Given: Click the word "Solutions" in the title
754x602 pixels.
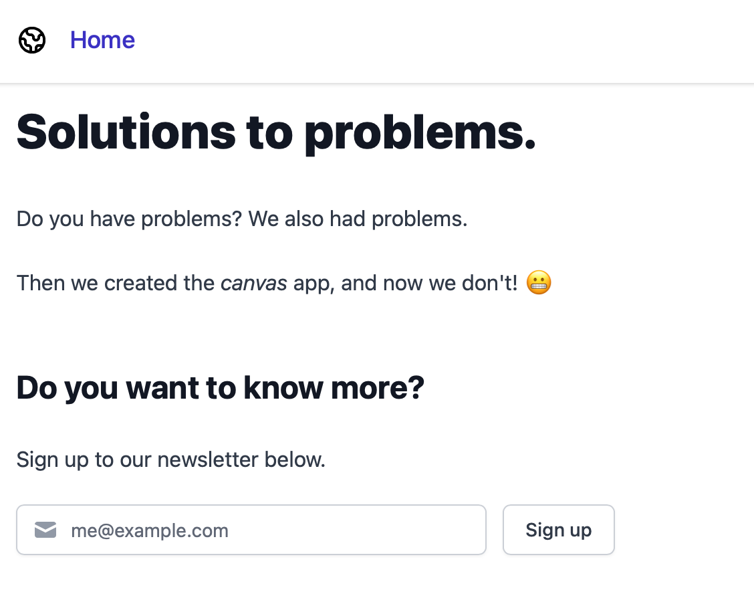Looking at the screenshot, I should click(x=126, y=132).
